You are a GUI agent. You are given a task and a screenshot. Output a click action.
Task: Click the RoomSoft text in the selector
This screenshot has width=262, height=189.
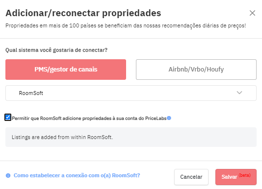[31, 93]
